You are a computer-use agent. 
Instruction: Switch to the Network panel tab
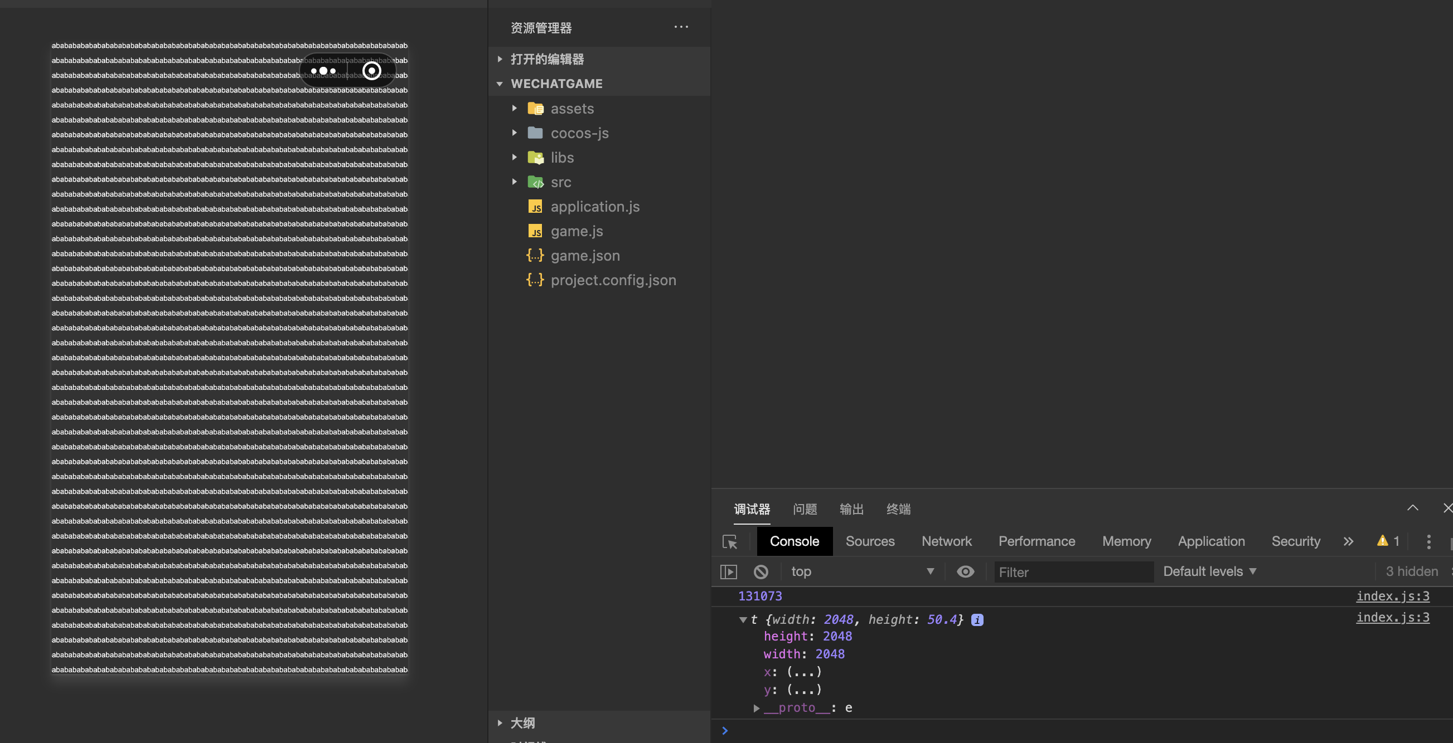pyautogui.click(x=947, y=541)
